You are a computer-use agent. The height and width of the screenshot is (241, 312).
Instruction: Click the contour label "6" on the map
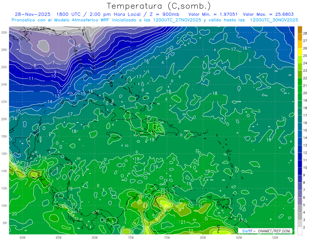click(x=79, y=46)
